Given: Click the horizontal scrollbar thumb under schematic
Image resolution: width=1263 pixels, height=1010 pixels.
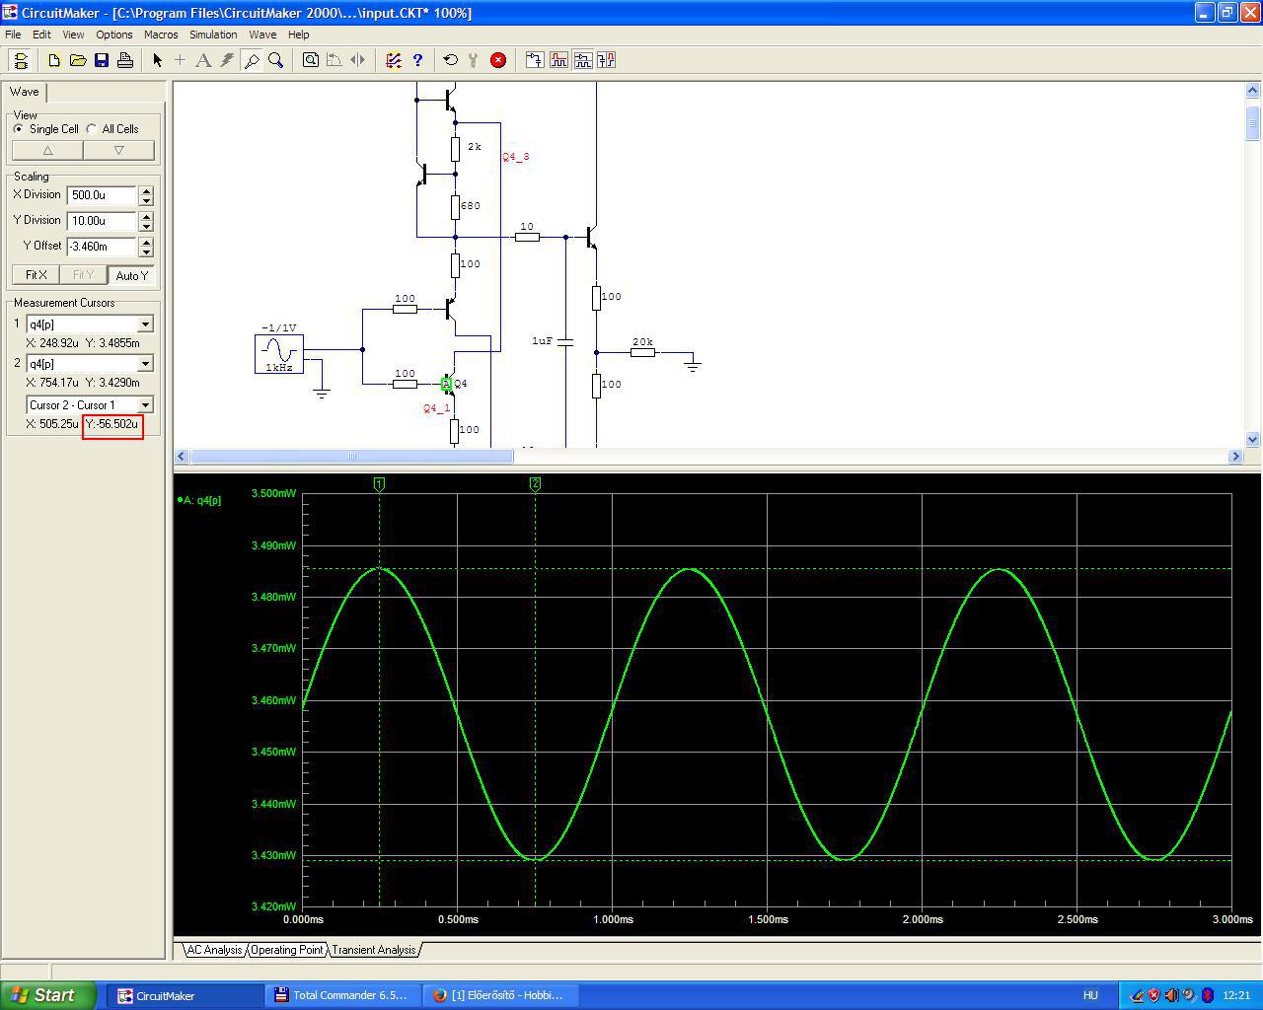Looking at the screenshot, I should (351, 456).
